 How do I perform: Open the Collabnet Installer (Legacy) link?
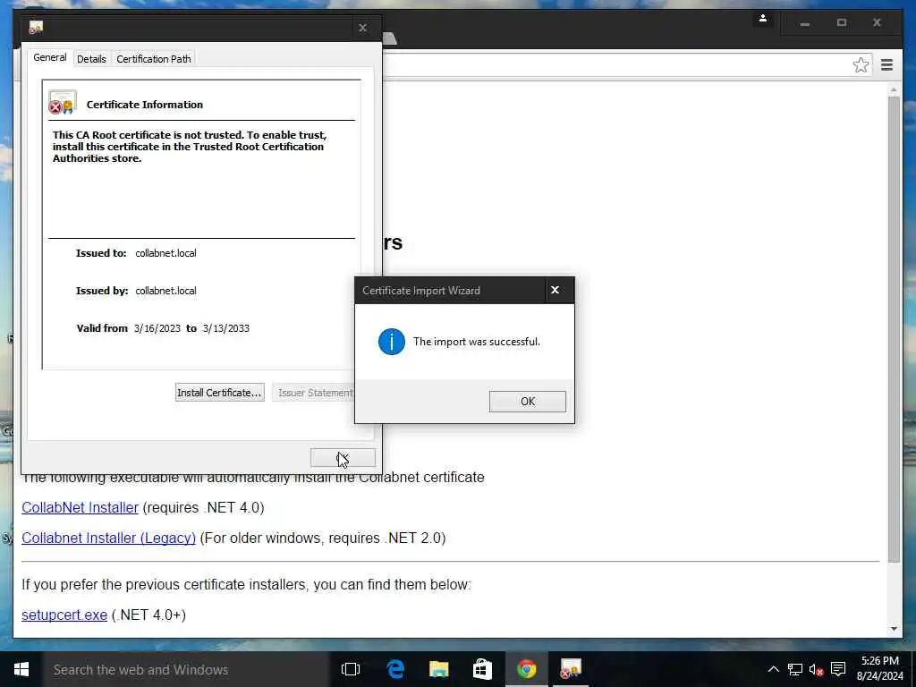tap(108, 538)
